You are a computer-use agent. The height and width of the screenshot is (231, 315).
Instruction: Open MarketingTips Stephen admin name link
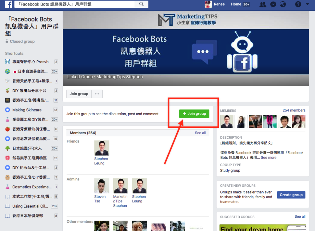120,201
